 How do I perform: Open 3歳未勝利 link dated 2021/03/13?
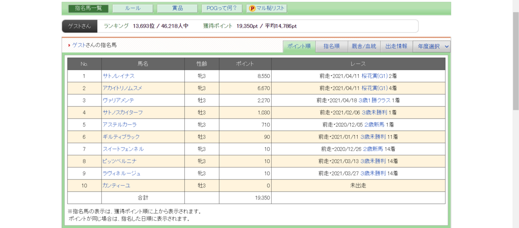(x=373, y=161)
